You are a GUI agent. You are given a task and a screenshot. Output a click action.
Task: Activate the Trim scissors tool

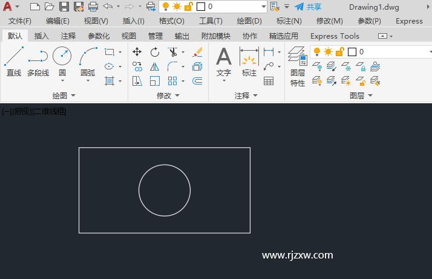click(172, 52)
